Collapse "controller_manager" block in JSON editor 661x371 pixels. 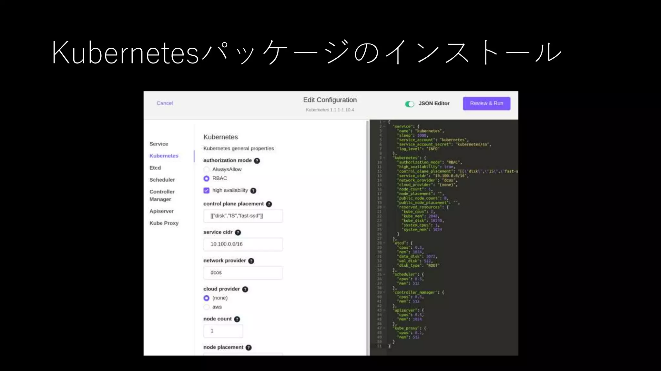[x=384, y=292]
